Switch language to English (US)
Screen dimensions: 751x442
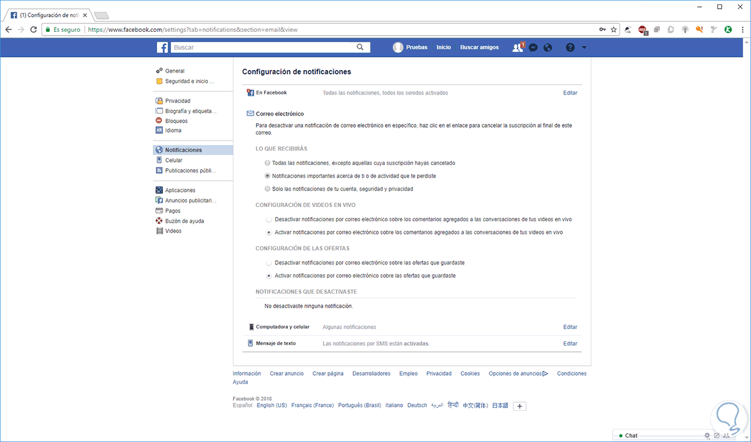point(272,405)
